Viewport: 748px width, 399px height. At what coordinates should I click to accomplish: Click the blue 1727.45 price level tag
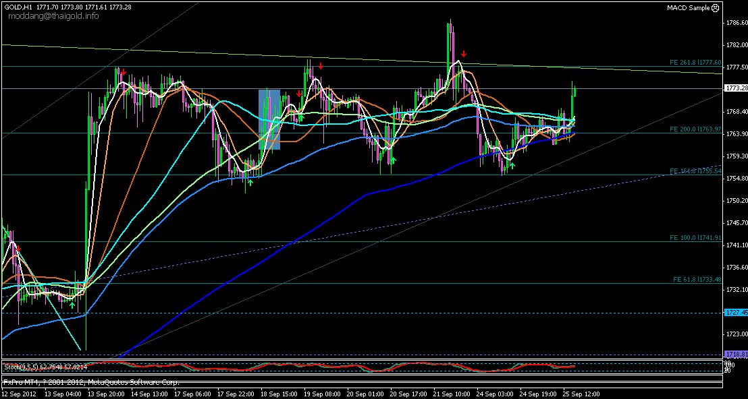tap(735, 313)
